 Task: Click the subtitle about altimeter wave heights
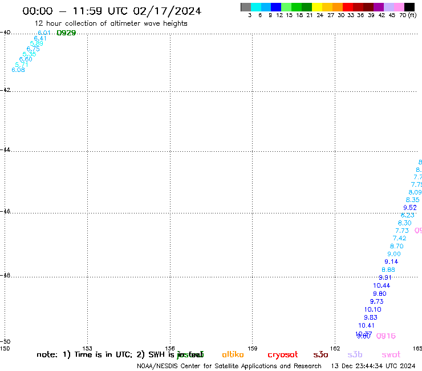point(111,23)
